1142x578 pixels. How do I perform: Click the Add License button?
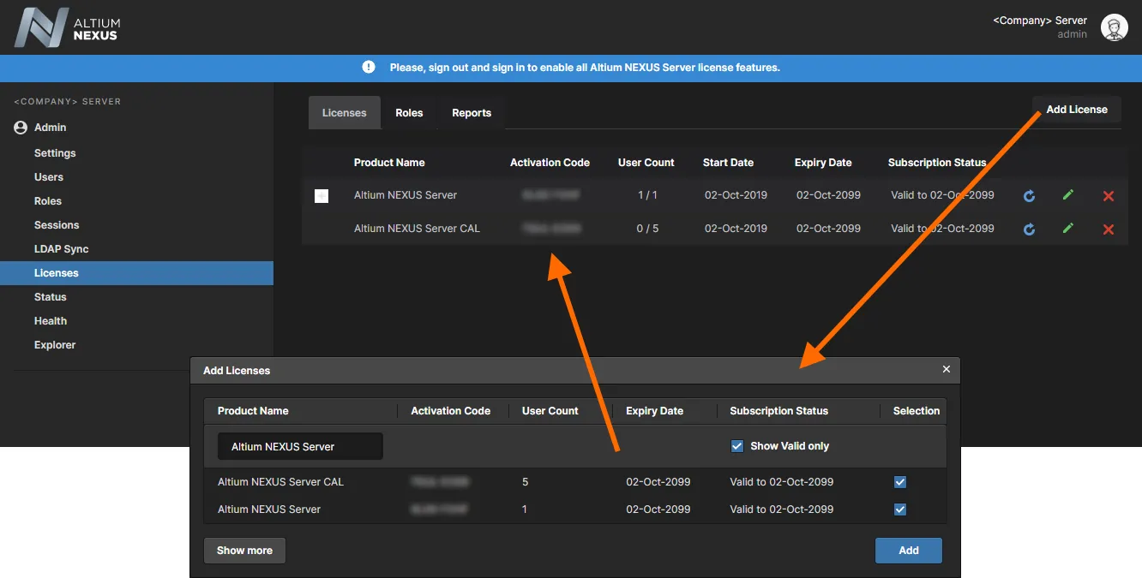(1077, 110)
